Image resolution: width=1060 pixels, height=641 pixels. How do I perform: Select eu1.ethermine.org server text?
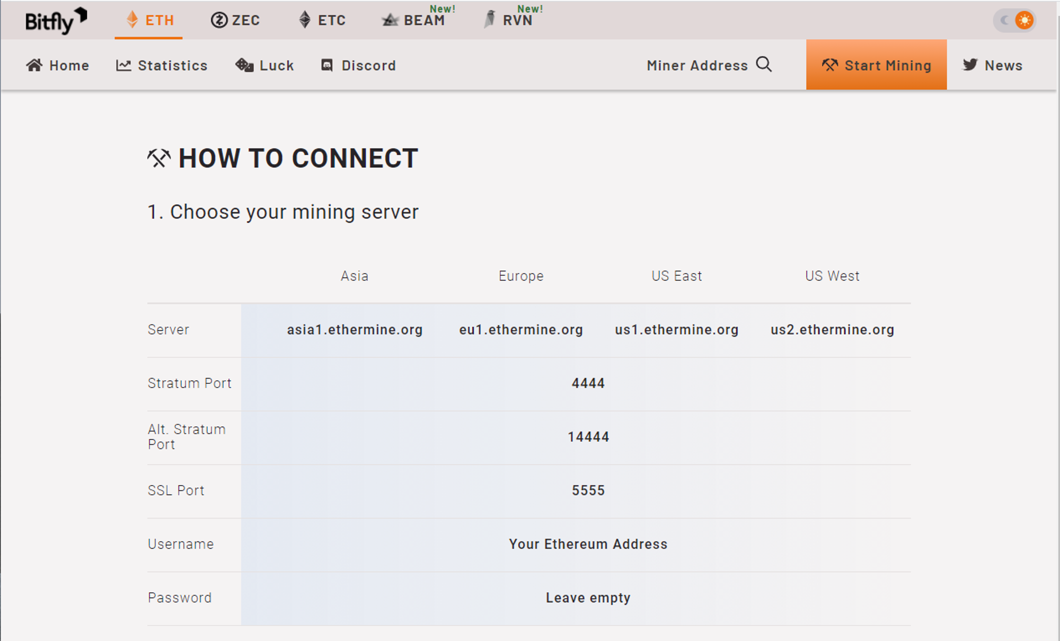point(521,330)
